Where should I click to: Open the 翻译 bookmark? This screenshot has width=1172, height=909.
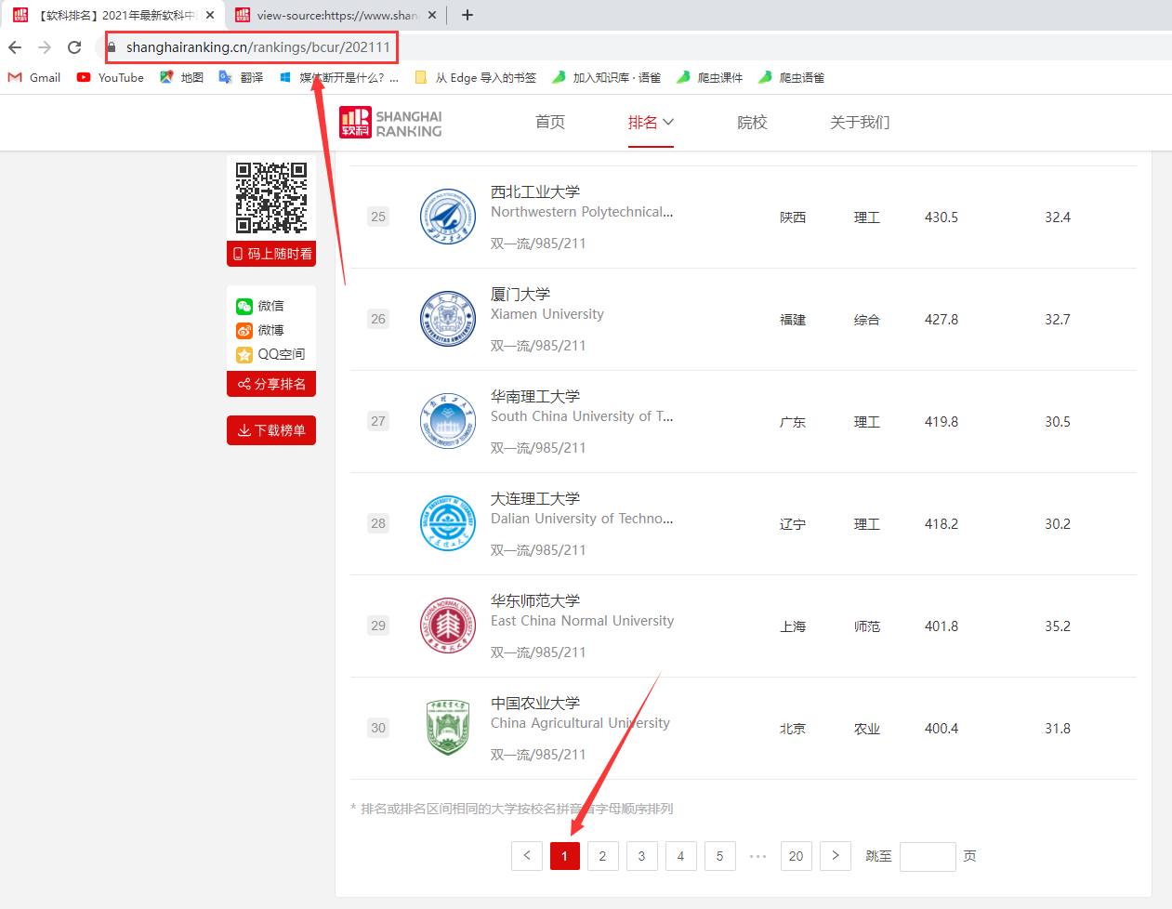[241, 78]
